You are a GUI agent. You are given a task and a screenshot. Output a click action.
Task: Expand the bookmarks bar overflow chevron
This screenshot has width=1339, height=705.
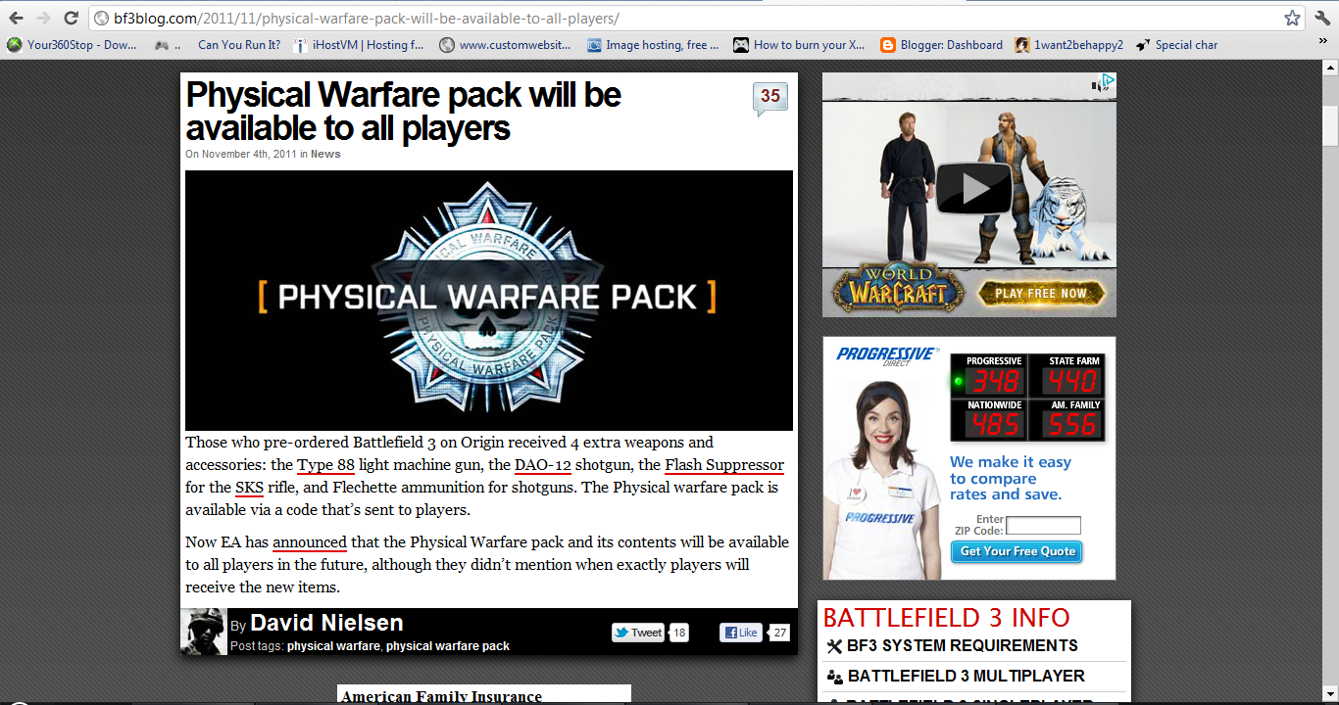coord(1323,45)
